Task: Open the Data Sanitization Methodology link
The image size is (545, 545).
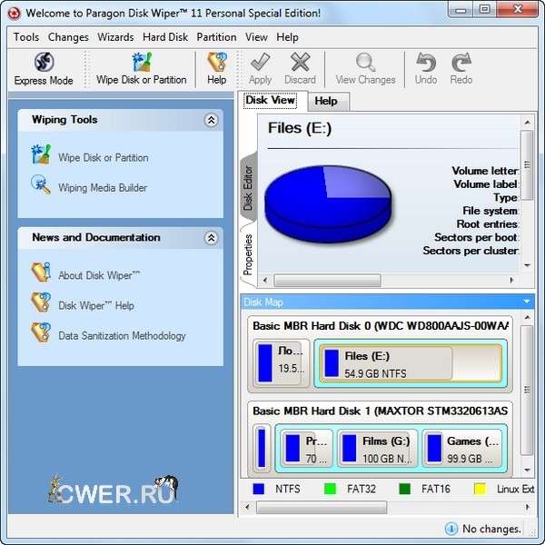Action: click(x=122, y=336)
